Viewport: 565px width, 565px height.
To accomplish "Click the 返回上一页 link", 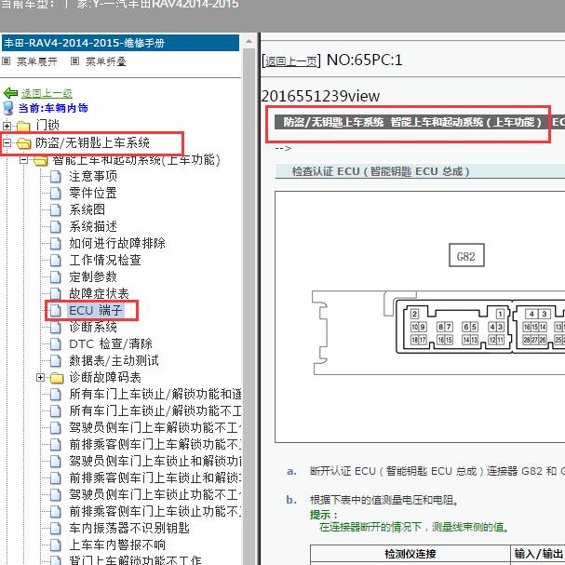I will [290, 61].
